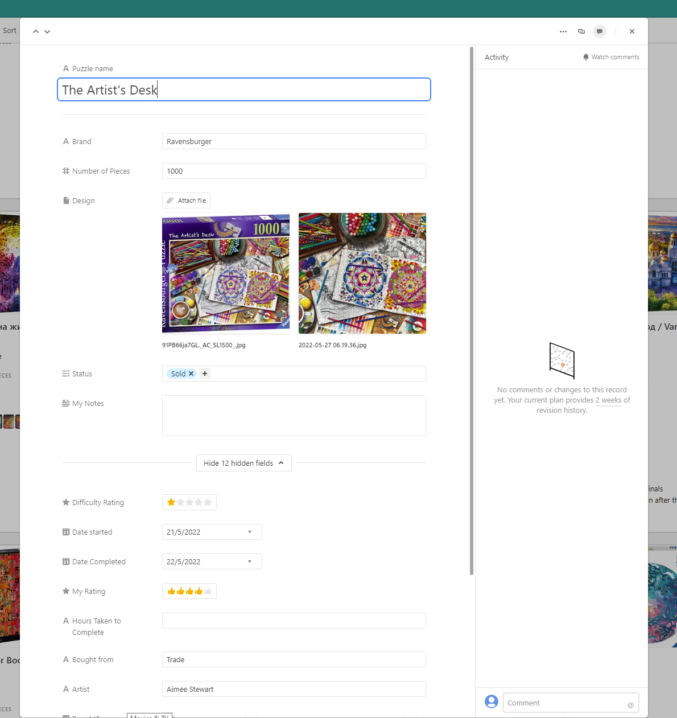Collapse with Hide 12 hidden fields
677x718 pixels.
click(244, 463)
